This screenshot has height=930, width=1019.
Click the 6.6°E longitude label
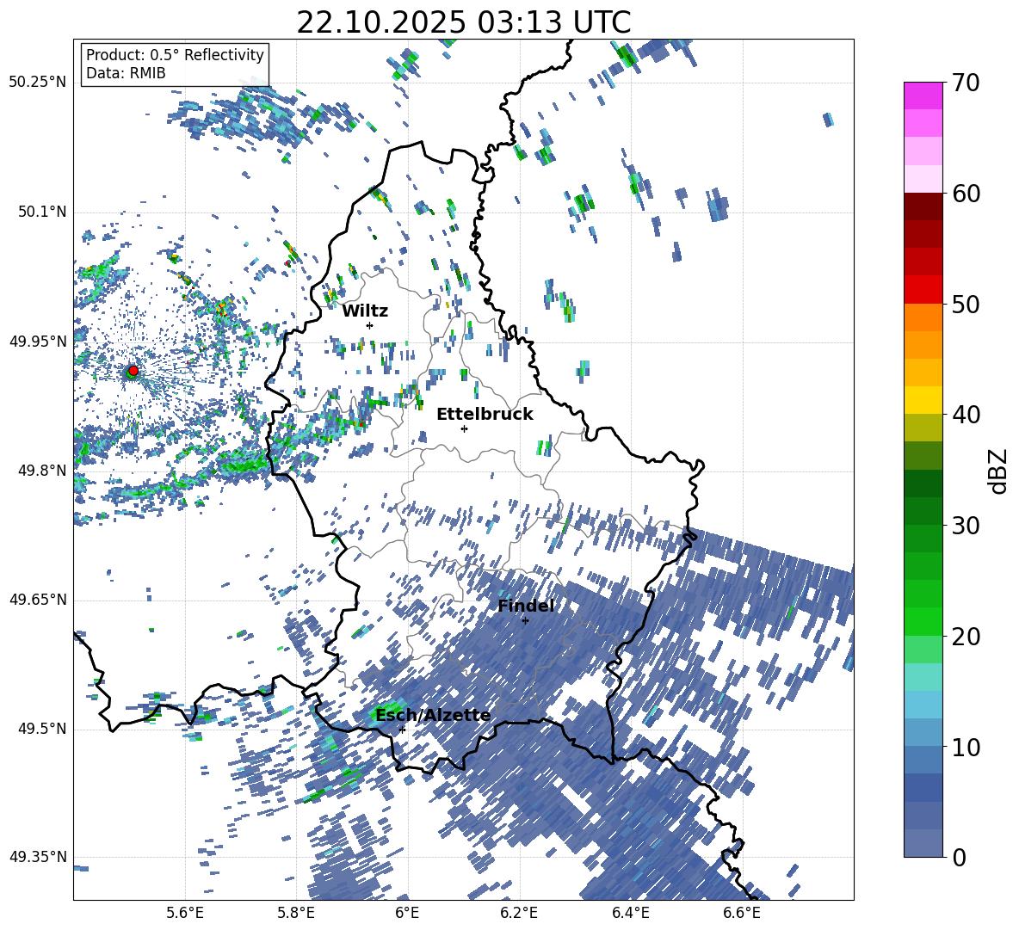coord(742,913)
